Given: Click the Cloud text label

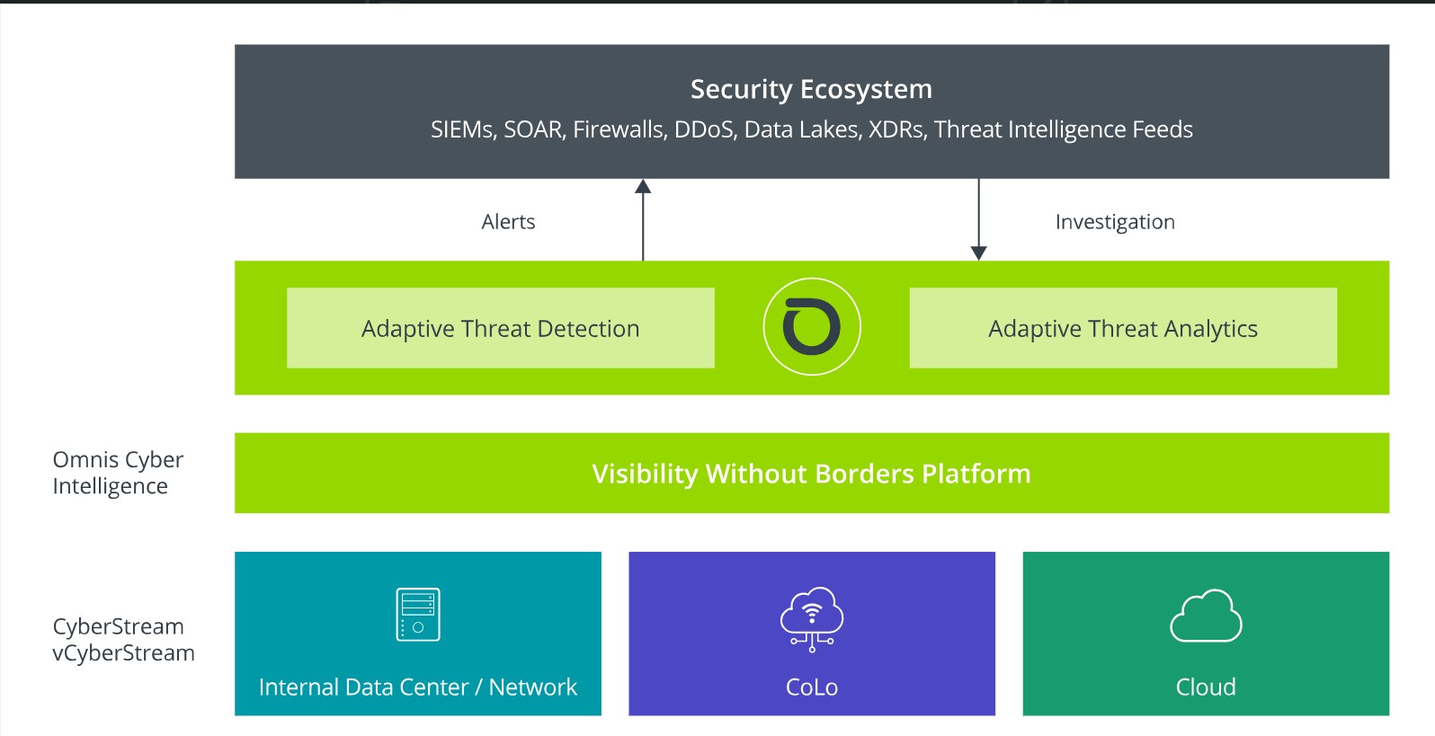Looking at the screenshot, I should 1206,687.
